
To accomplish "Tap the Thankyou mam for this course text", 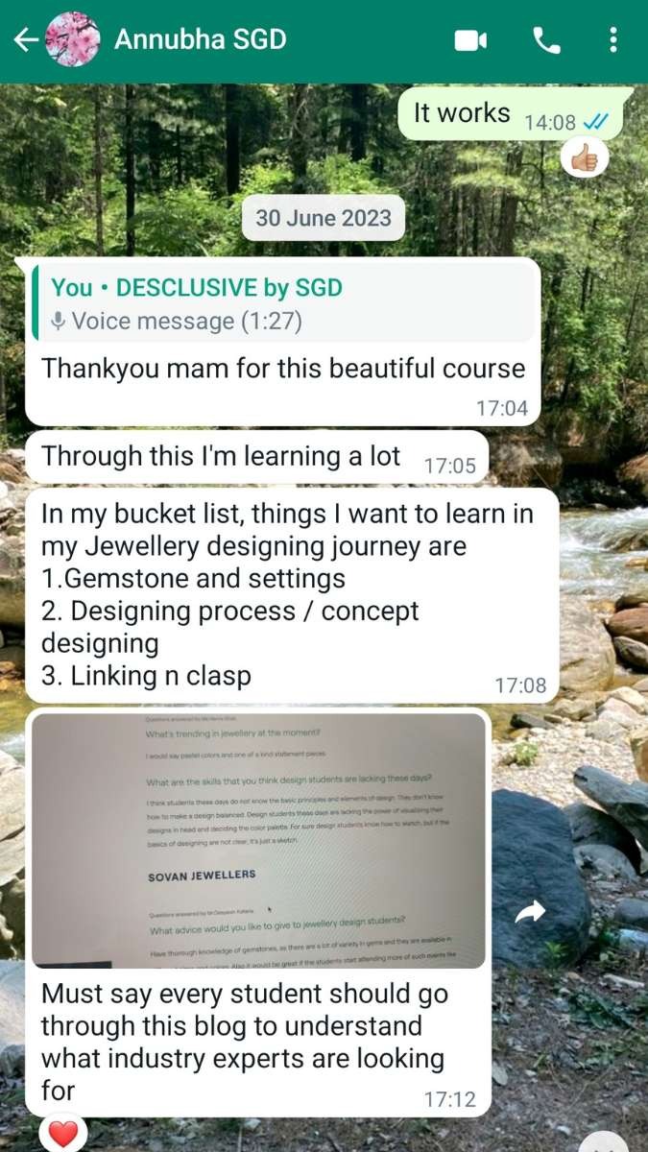I will point(283,369).
